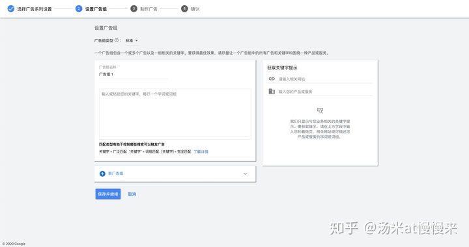This screenshot has height=247, width=469.
Task: Click step 4 circle for 确认
Action: point(184,8)
